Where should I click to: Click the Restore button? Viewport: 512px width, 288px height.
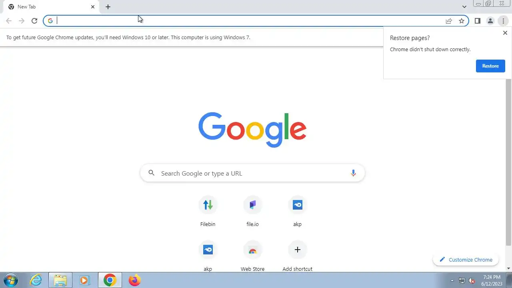coord(490,66)
